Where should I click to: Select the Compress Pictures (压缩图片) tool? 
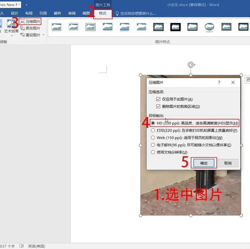click(31, 21)
